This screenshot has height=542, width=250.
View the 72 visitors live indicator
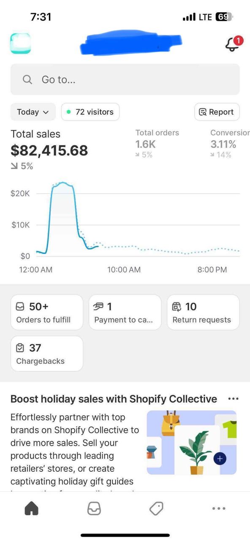[x=90, y=112]
